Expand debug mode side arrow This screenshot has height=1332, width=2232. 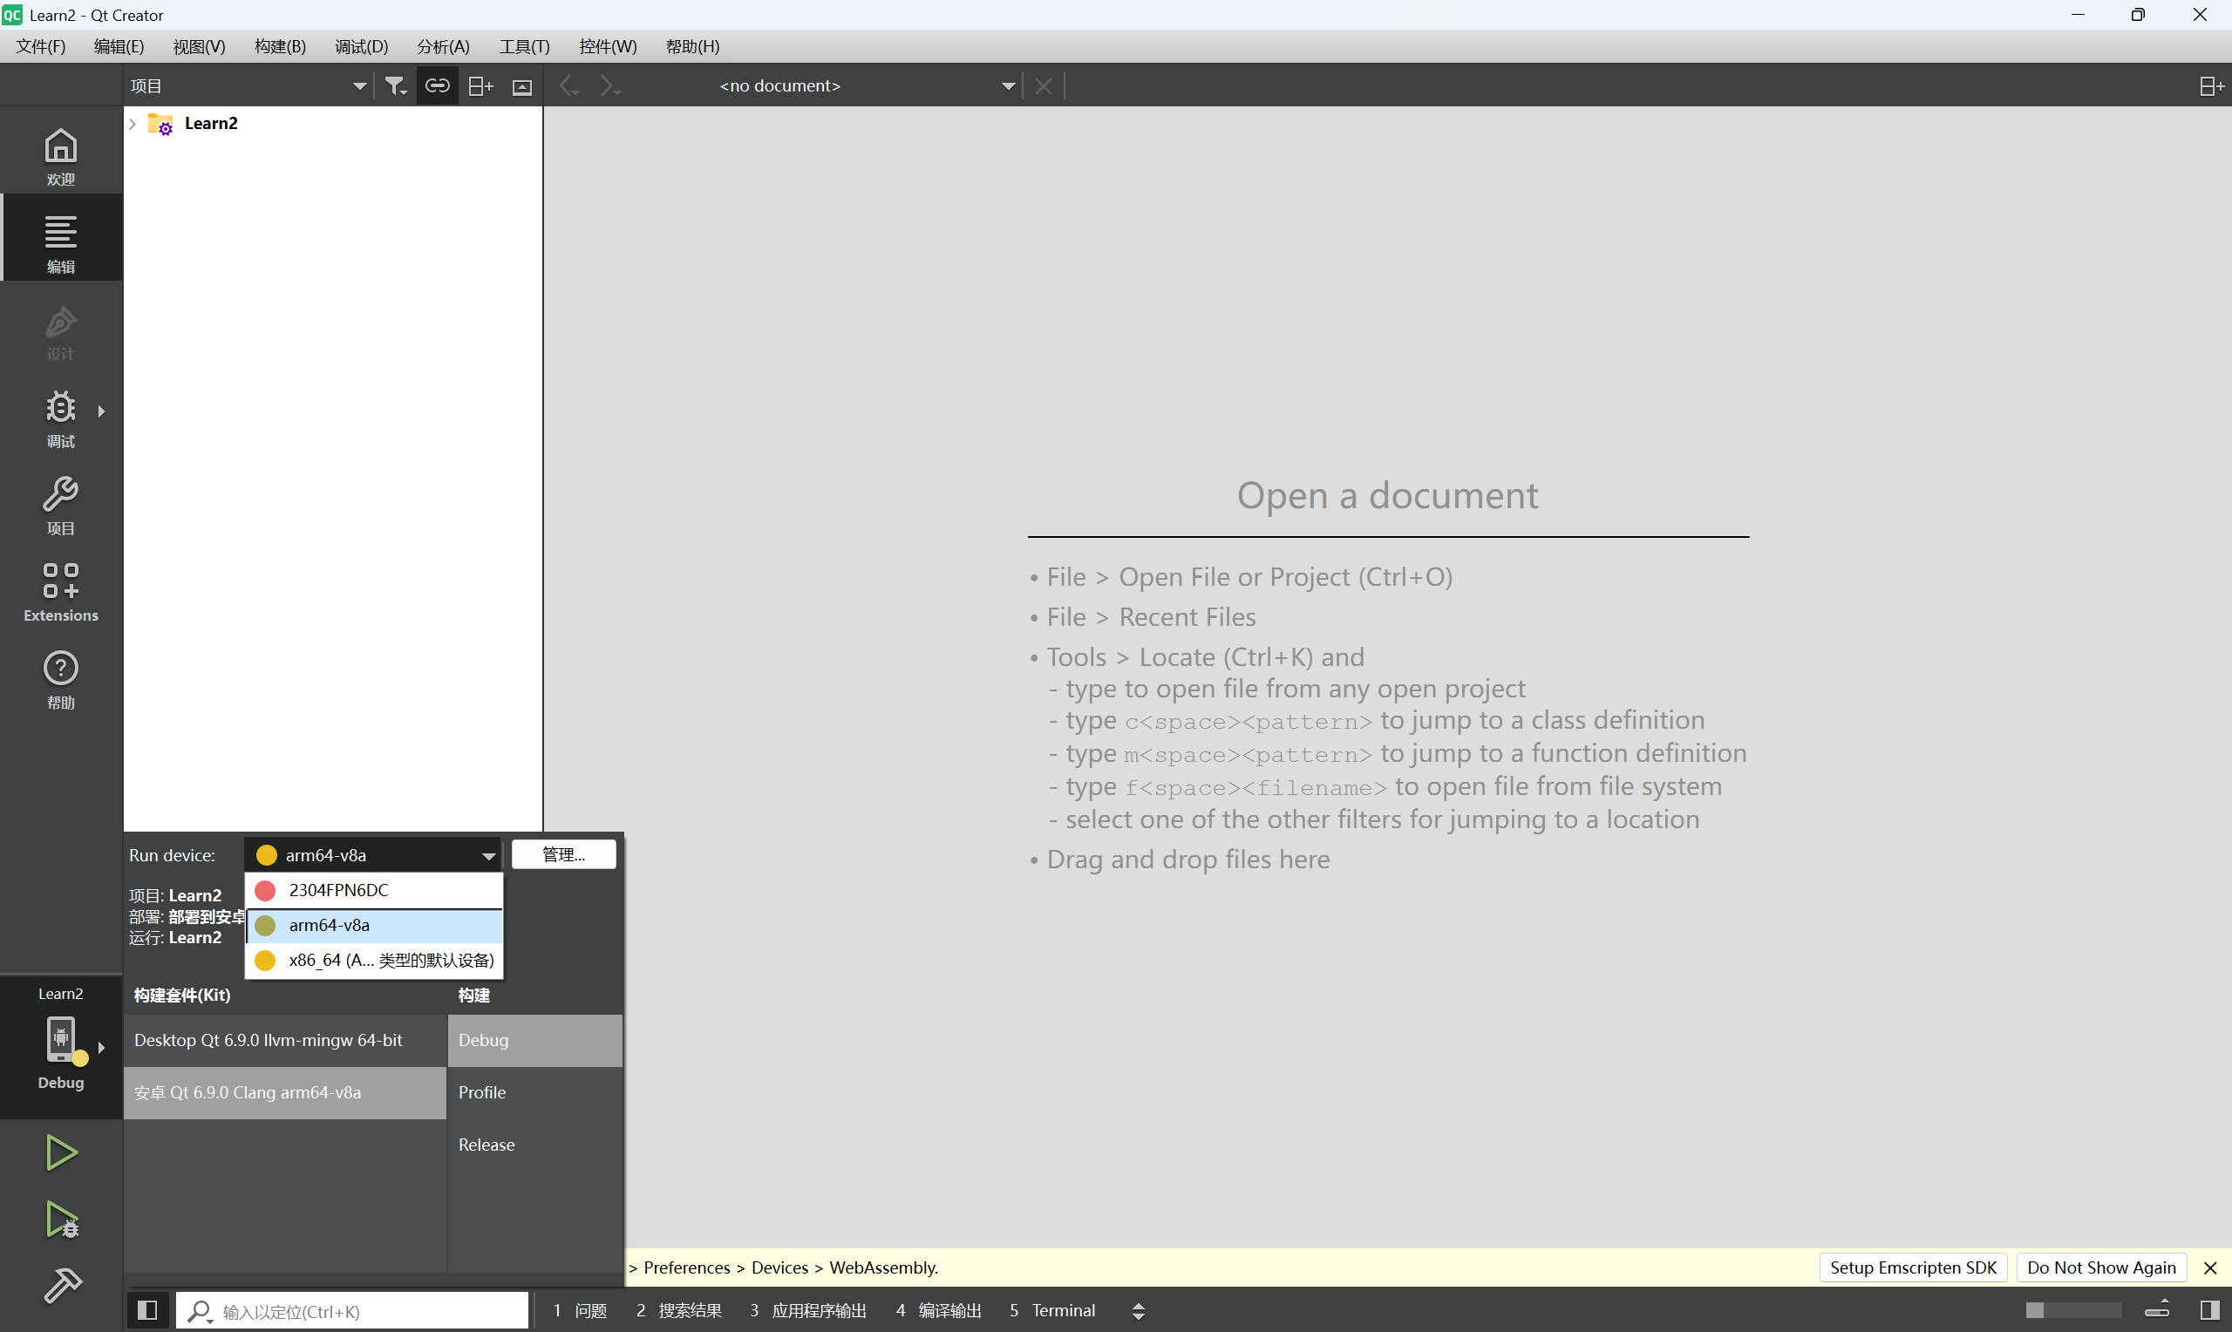(101, 411)
